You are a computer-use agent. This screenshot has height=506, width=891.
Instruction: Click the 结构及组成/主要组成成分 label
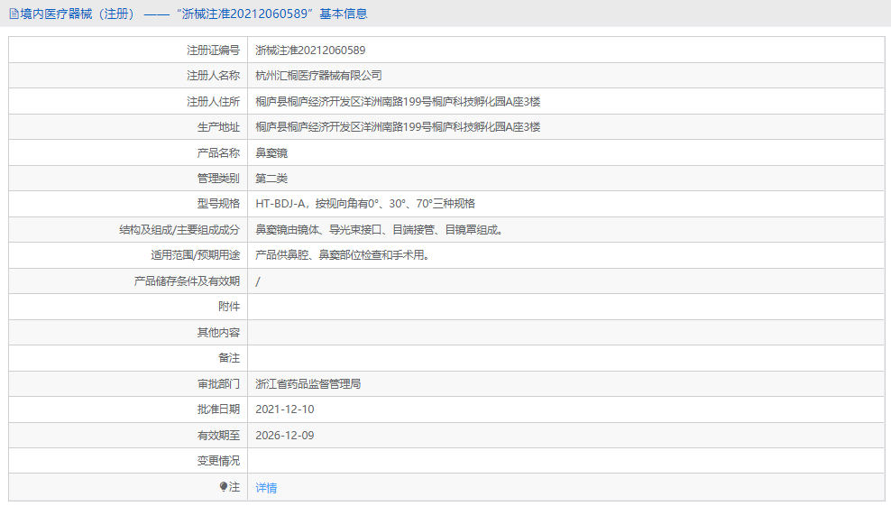(x=179, y=230)
